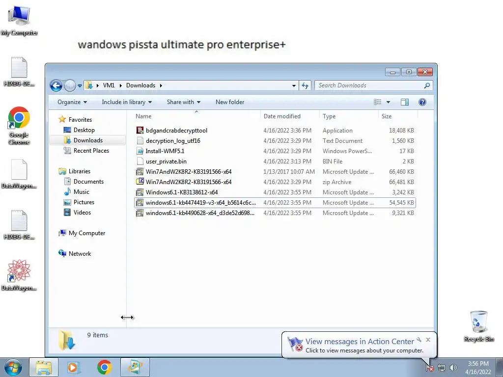Close the Action Center notification balloon
Viewport: 503px width, 377px height.
[428, 340]
